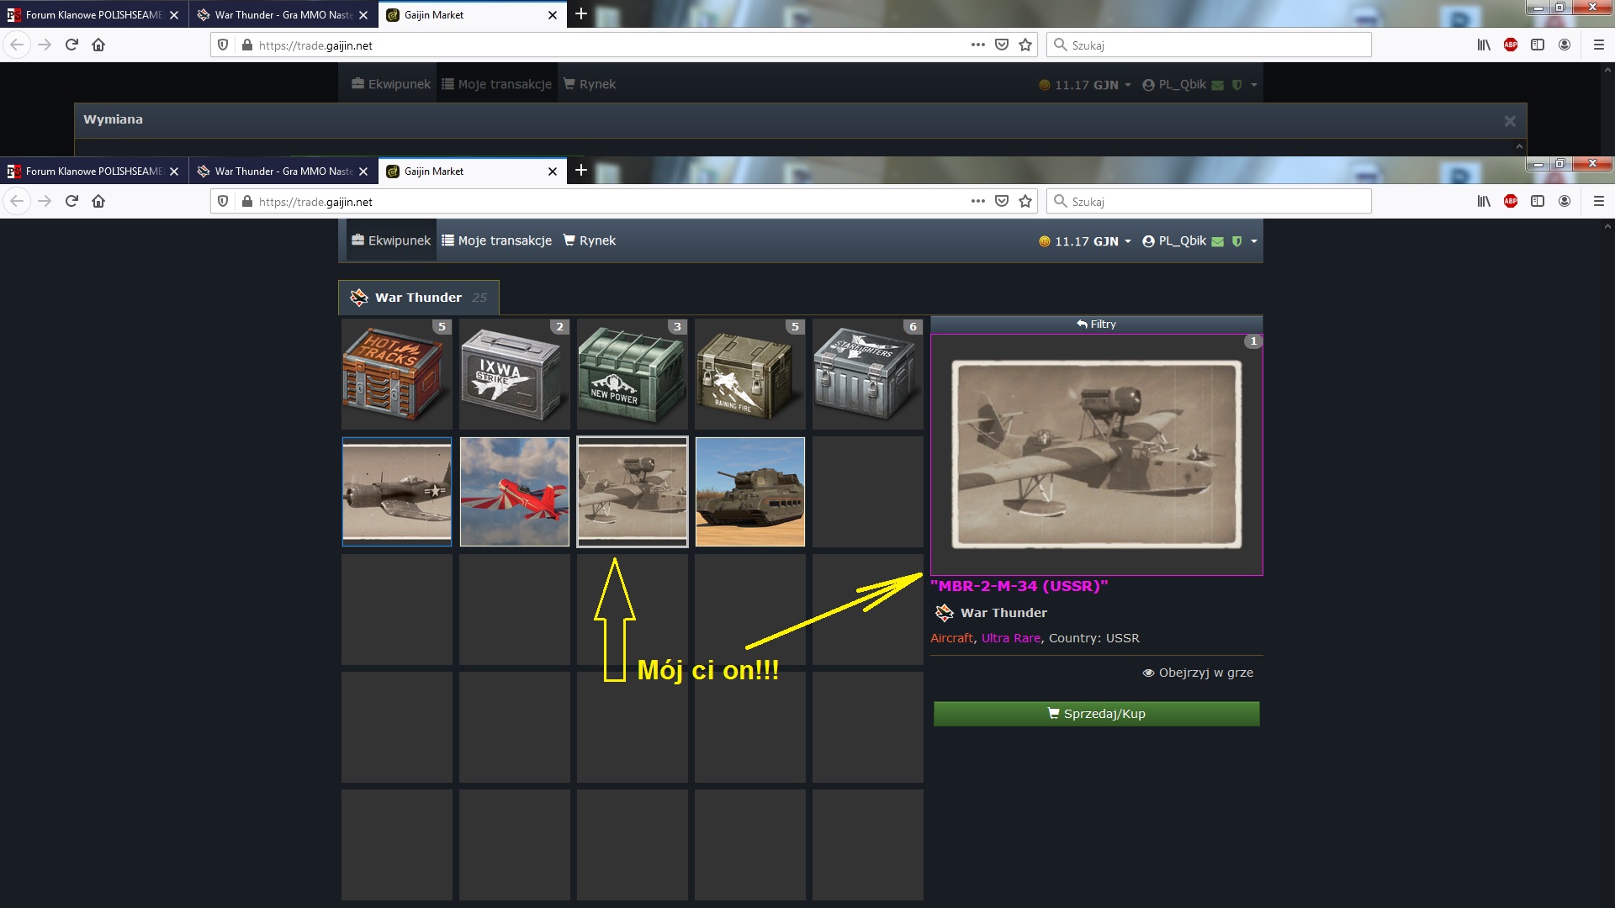
Task: Click the Firefox home icon
Action: click(x=98, y=202)
